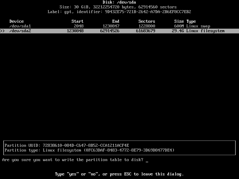Click the Size column header
Screen dimensions: 239x179
[x=179, y=21]
